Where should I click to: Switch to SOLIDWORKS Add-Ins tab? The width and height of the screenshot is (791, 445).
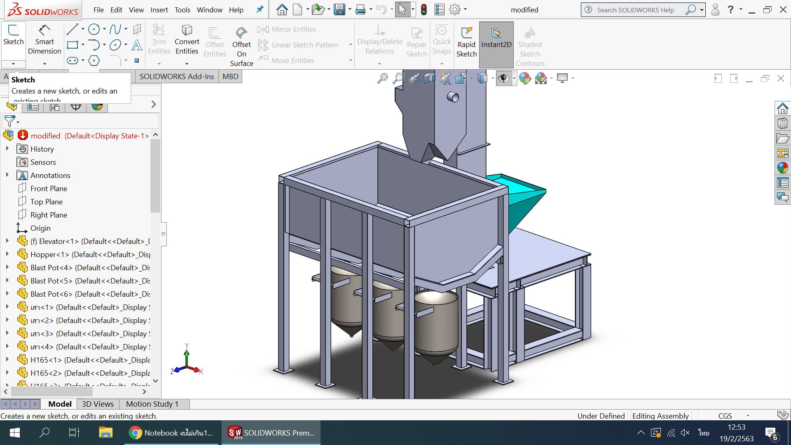click(177, 76)
